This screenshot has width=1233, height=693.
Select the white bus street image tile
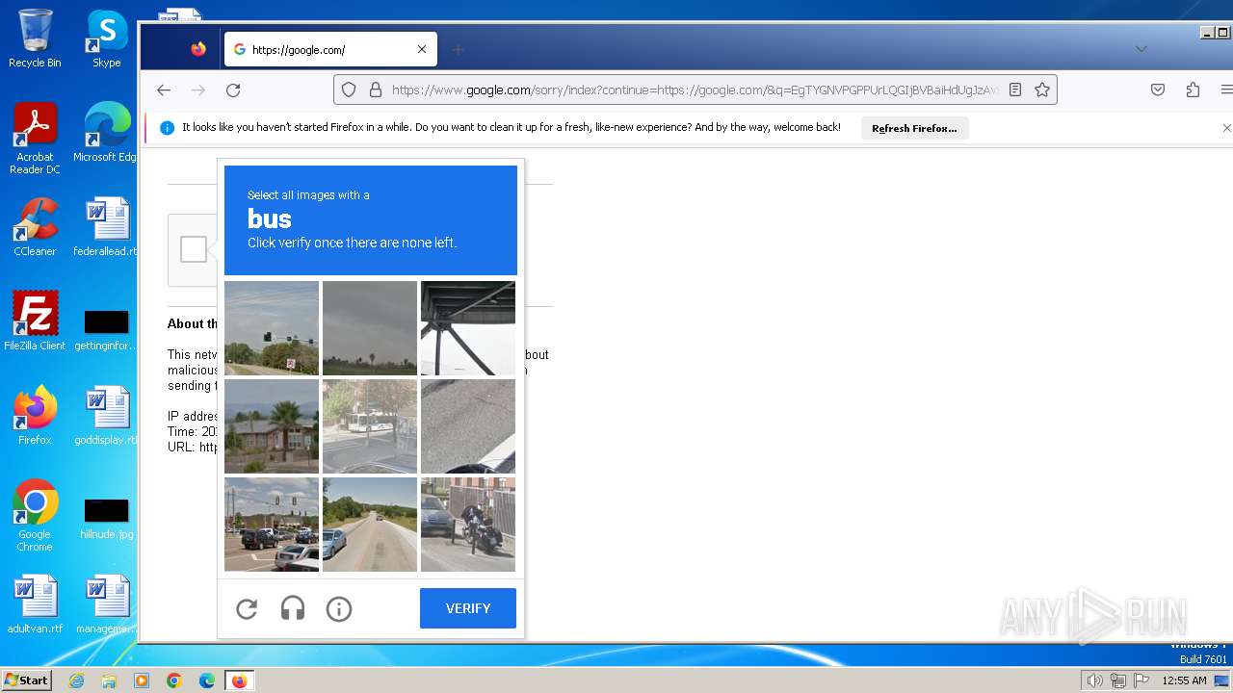pyautogui.click(x=370, y=426)
